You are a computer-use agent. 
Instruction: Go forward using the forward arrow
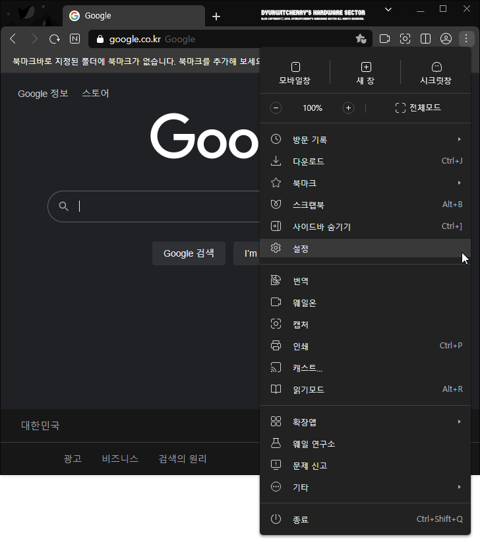point(34,39)
